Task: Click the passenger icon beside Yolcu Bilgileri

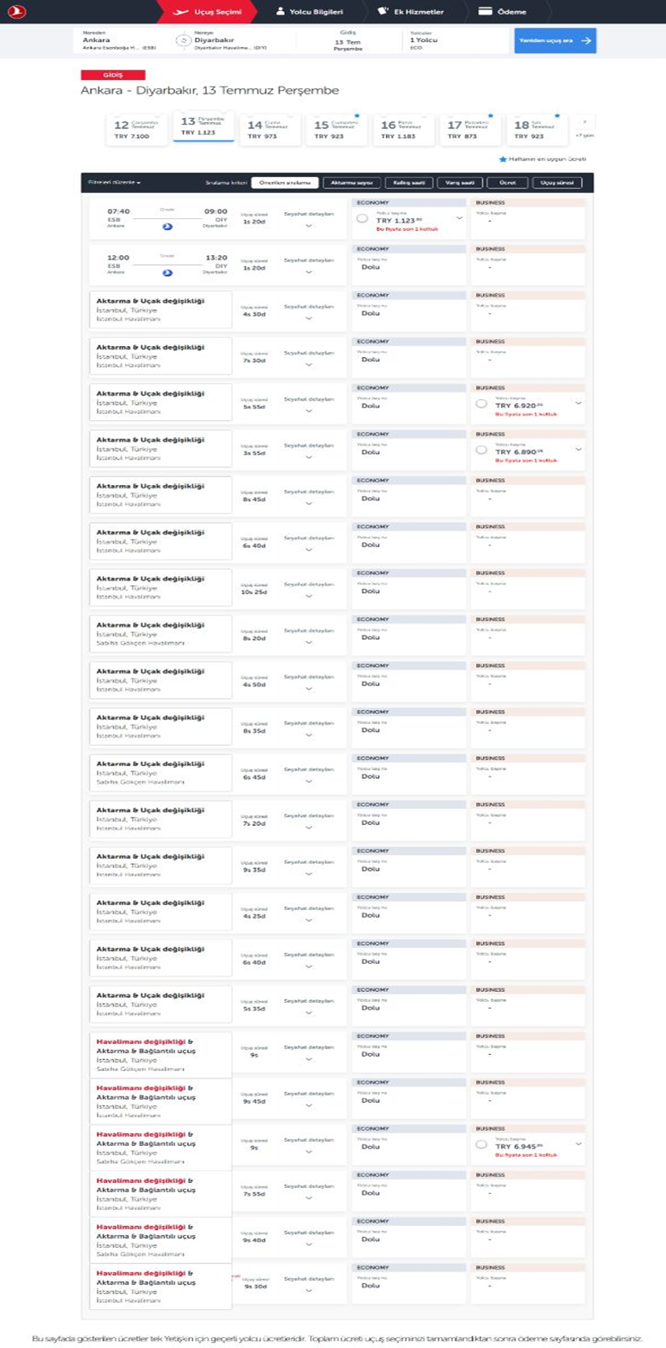Action: [x=281, y=12]
